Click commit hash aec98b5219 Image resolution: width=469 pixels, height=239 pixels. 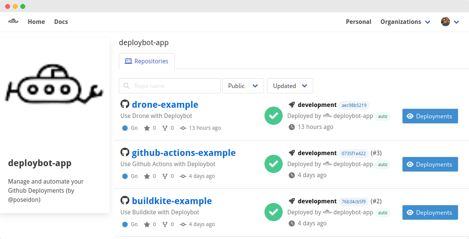click(354, 105)
